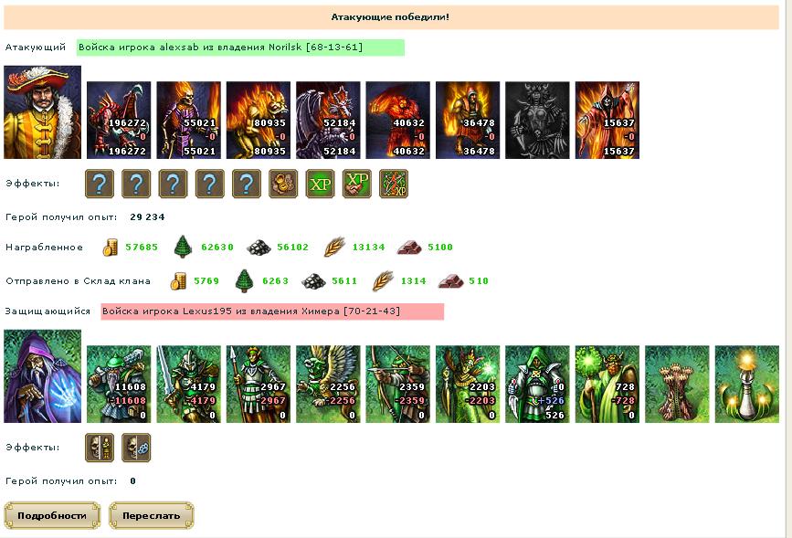Viewport: 792px width, 538px height.
Task: Click the skull and gold defender effect icon
Action: pyautogui.click(x=100, y=447)
